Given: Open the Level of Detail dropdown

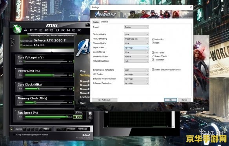Looking at the screenshot, I should [x=136, y=52].
